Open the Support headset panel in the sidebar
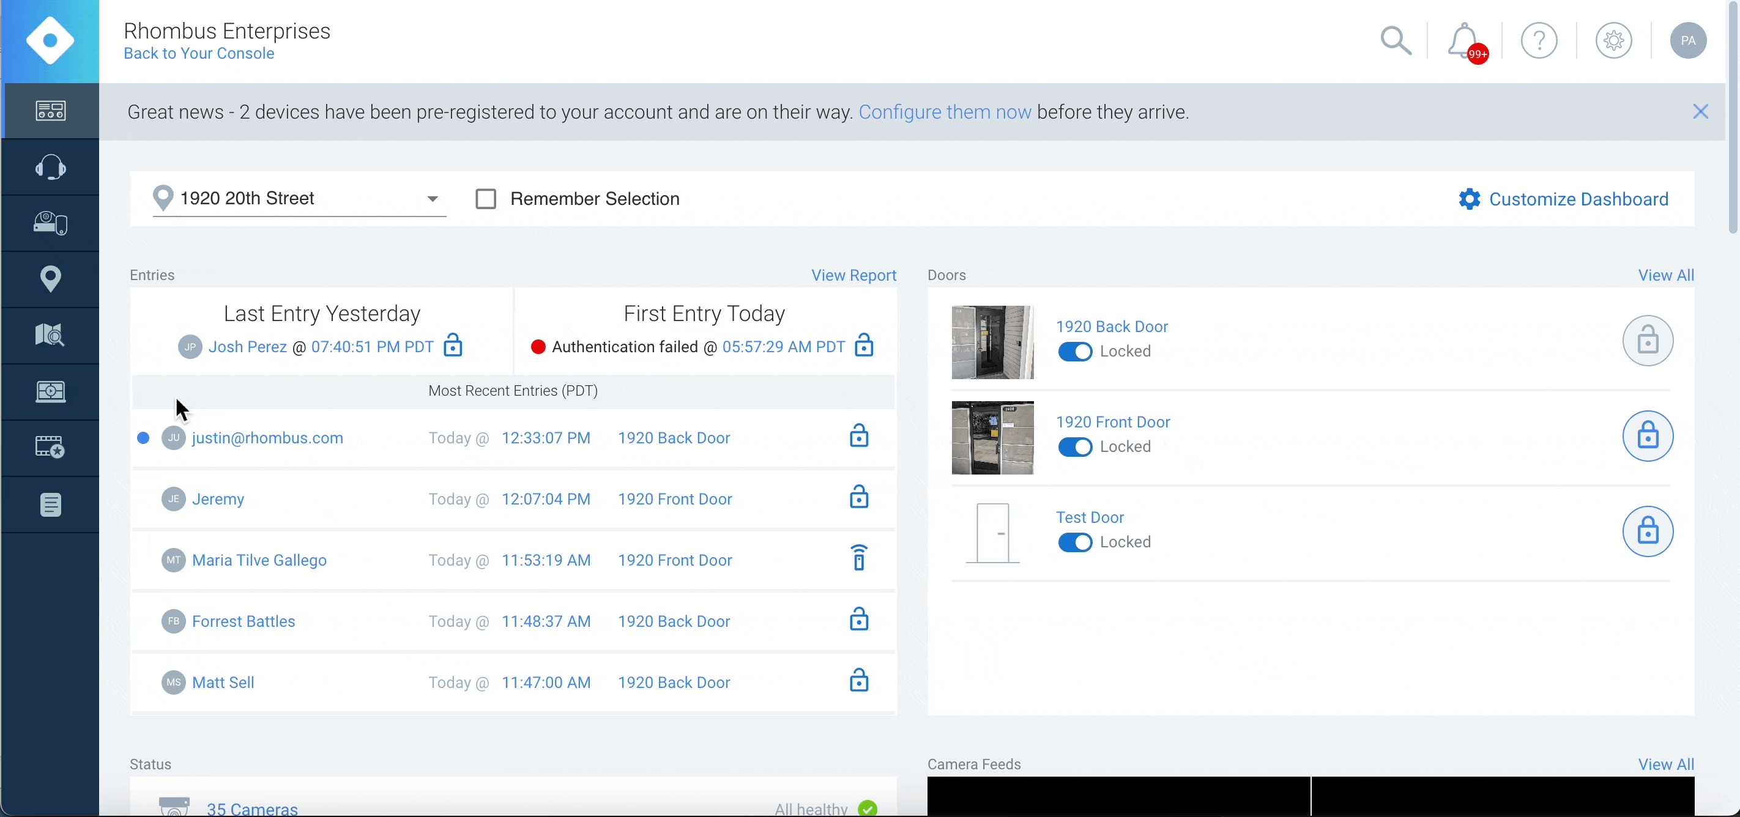The image size is (1740, 817). coord(50,166)
